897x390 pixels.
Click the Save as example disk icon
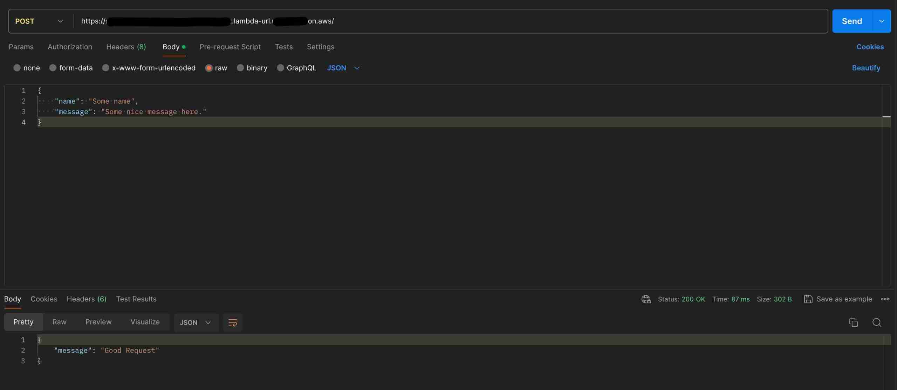(808, 299)
